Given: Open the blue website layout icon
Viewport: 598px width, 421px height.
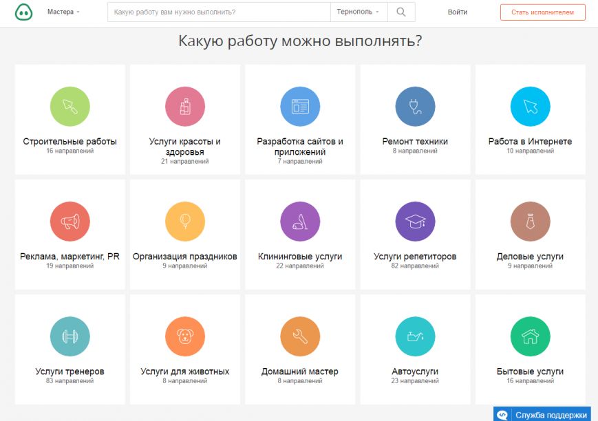Looking at the screenshot, I should [x=300, y=107].
